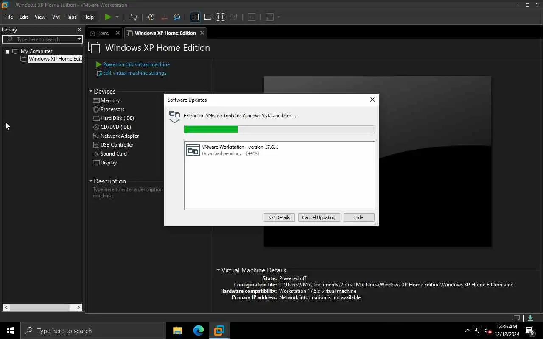Open Windows Start menu
Image resolution: width=543 pixels, height=339 pixels.
[10, 331]
